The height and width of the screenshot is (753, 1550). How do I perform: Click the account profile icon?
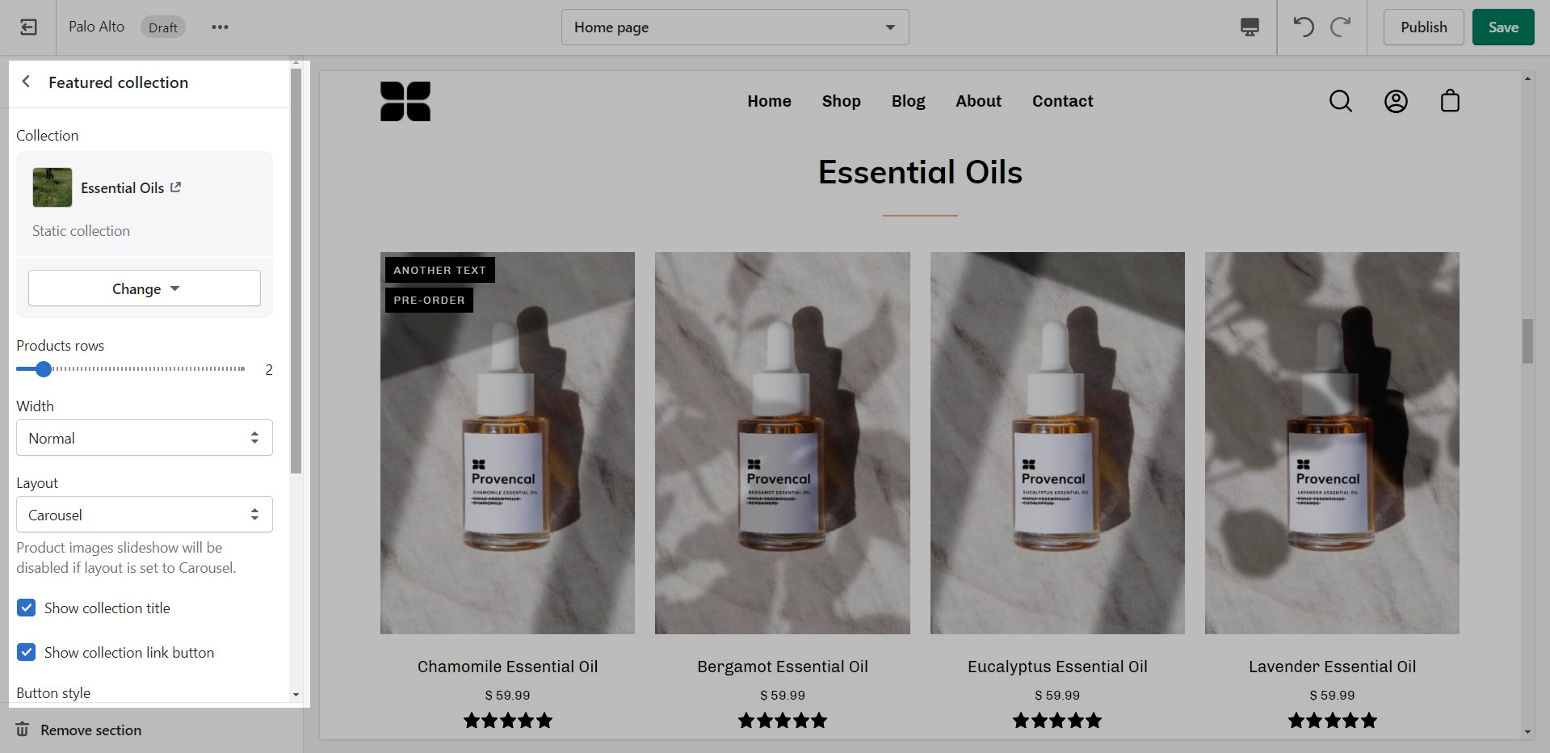click(x=1396, y=101)
